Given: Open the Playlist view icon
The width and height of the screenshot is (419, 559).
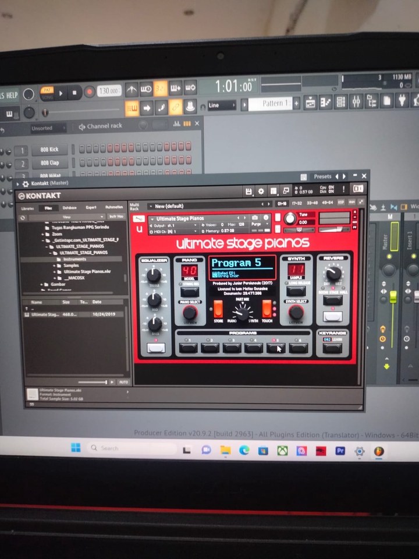Looking at the screenshot, I should 311,102.
